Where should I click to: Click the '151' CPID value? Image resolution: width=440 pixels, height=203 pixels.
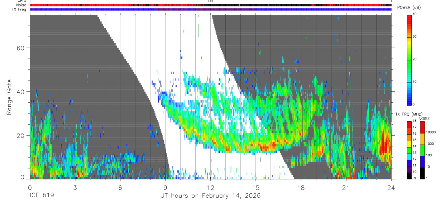pyautogui.click(x=211, y=1)
